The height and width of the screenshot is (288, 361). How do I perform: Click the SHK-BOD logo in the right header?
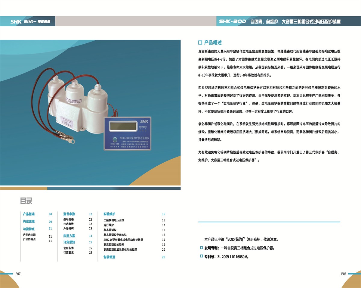(x=233, y=22)
